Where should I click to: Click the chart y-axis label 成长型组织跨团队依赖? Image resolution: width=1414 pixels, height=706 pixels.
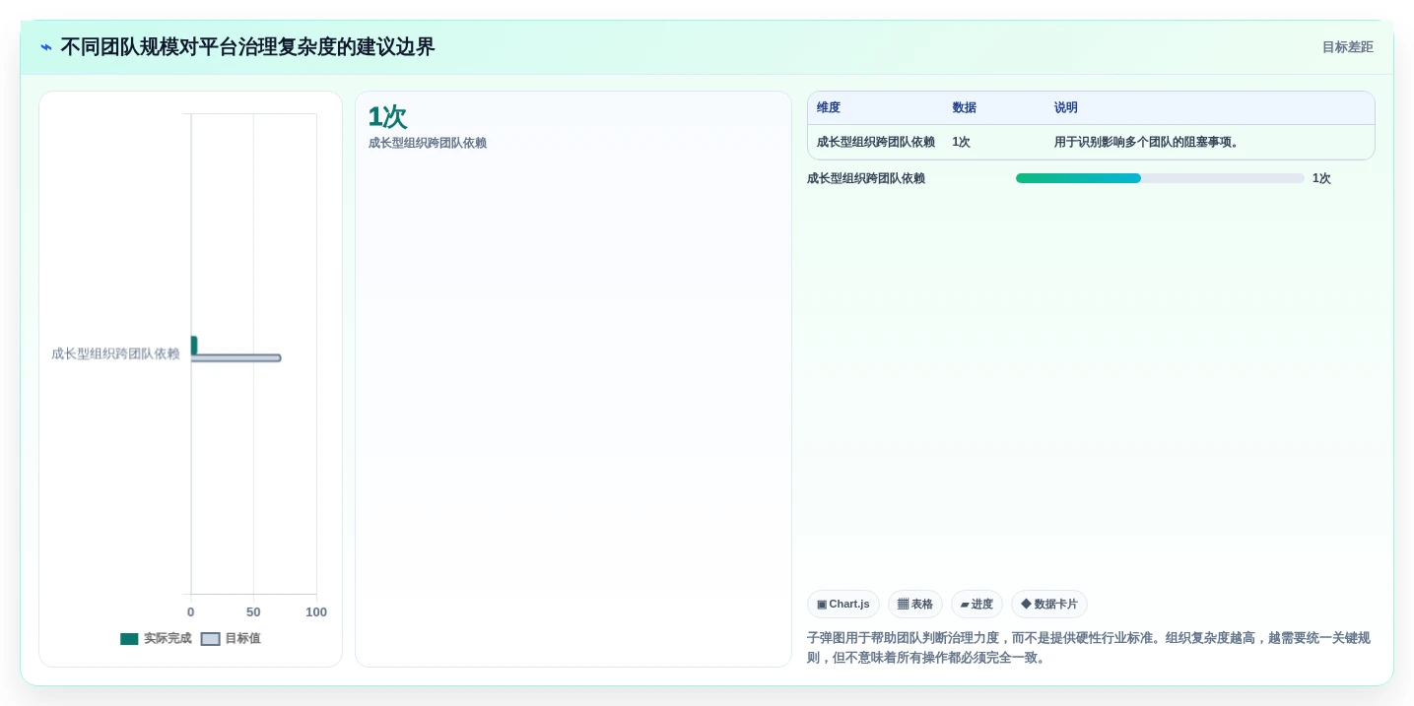(x=115, y=353)
